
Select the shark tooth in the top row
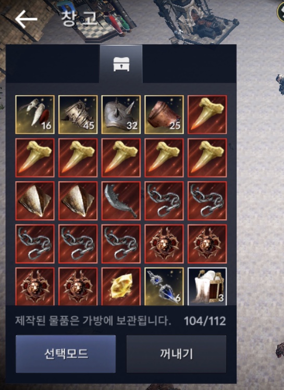tap(207, 115)
